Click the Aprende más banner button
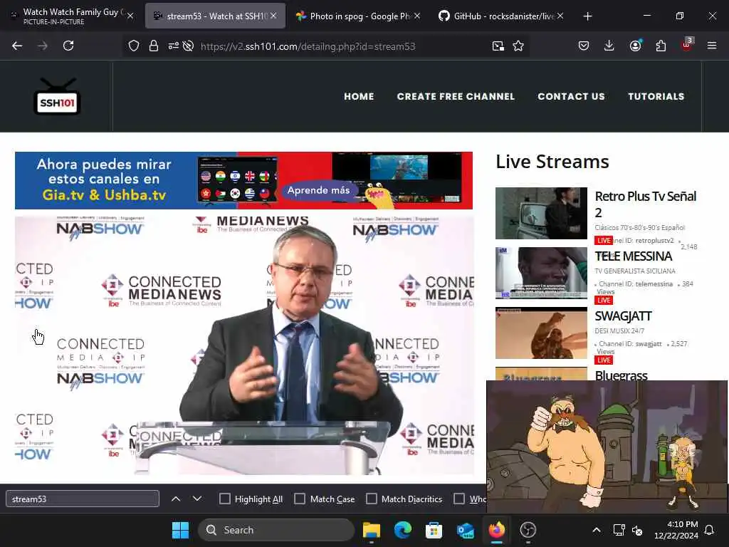This screenshot has height=547, width=729. point(318,190)
